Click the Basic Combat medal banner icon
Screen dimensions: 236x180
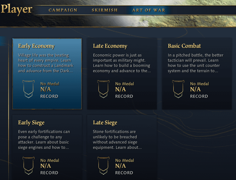(x=178, y=89)
